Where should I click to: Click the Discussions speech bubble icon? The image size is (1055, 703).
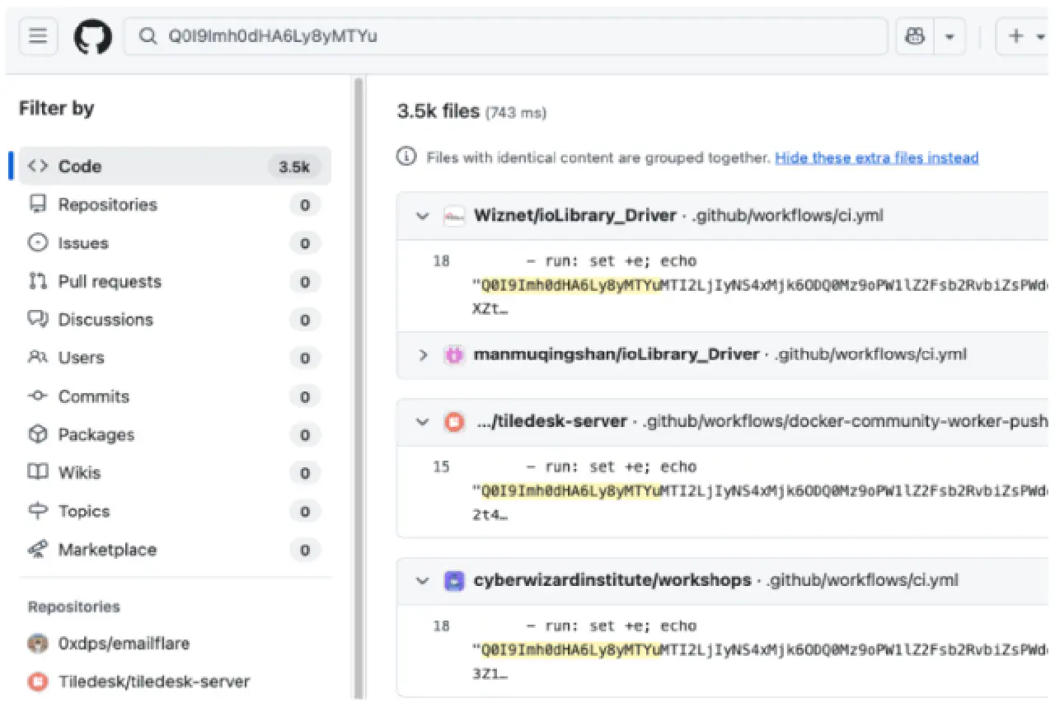pos(38,320)
